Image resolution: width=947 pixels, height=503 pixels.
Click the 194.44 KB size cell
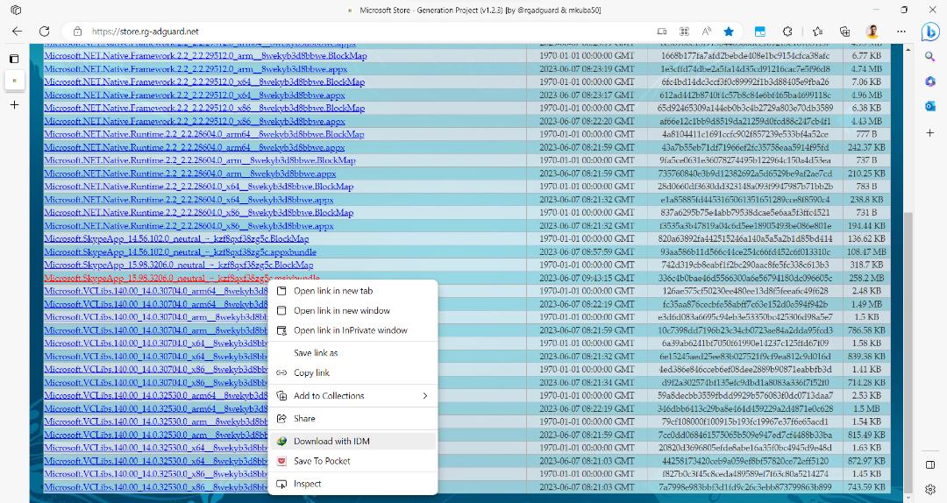(866, 226)
